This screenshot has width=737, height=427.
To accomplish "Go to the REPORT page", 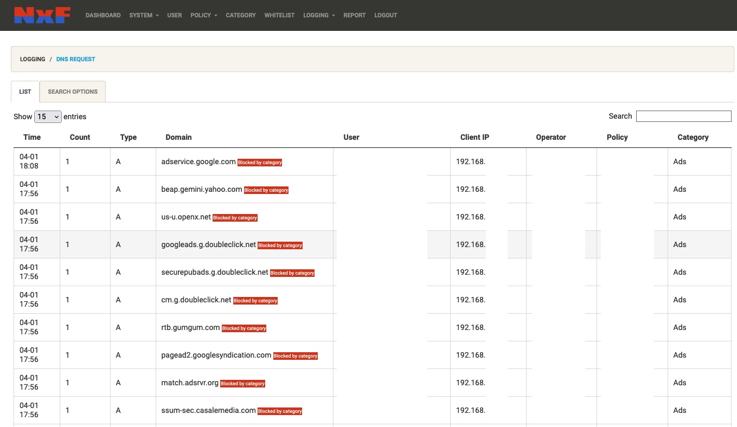I will click(355, 15).
